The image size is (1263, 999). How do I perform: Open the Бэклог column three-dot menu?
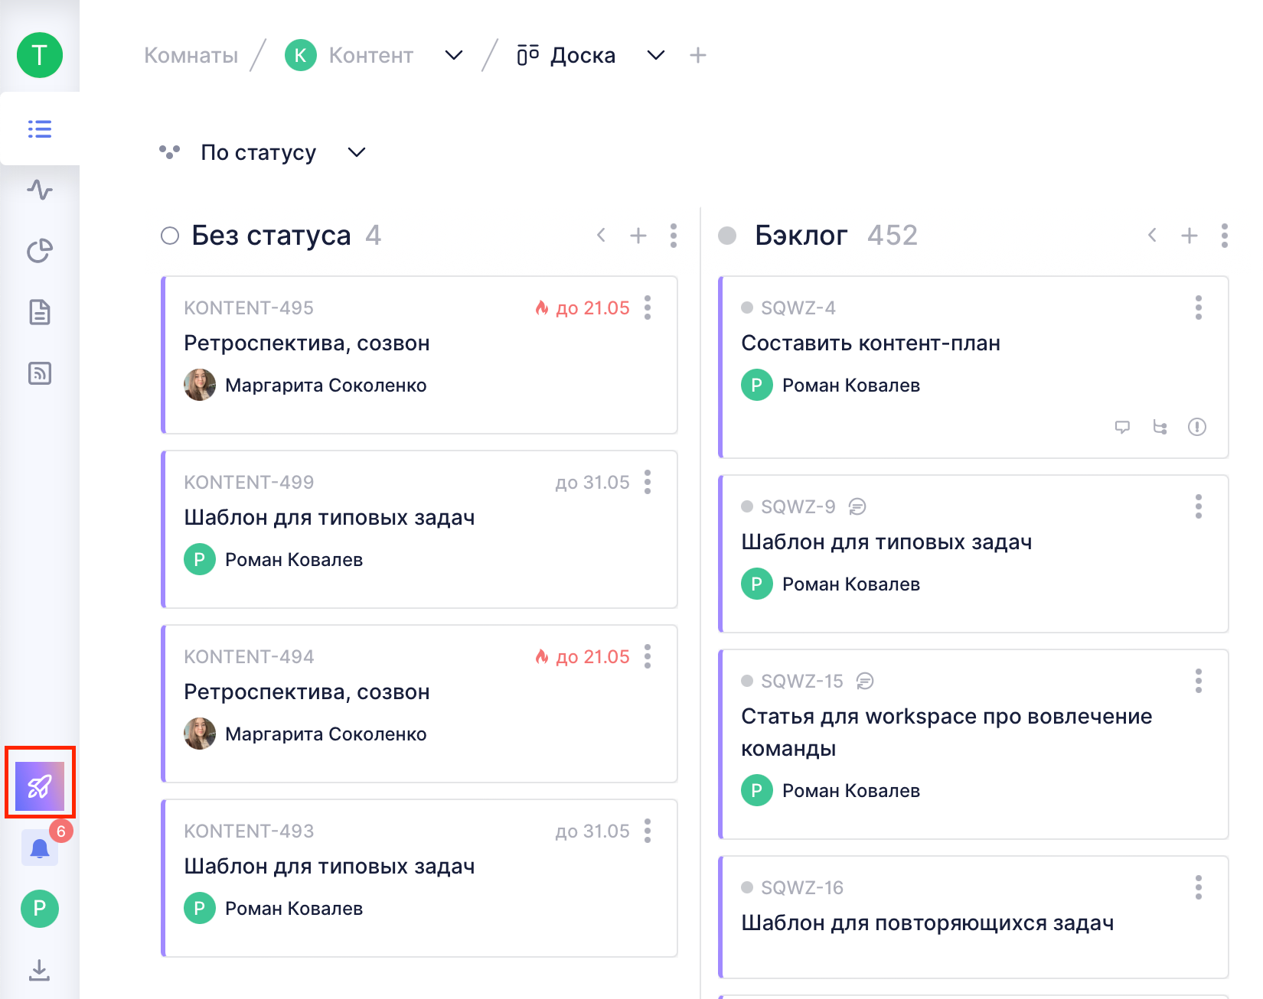(1225, 236)
